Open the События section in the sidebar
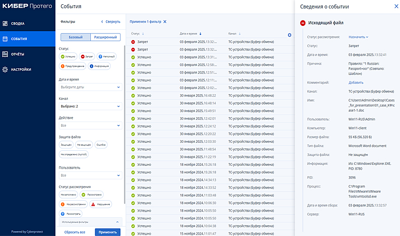This screenshot has width=400, height=236. pos(28,39)
